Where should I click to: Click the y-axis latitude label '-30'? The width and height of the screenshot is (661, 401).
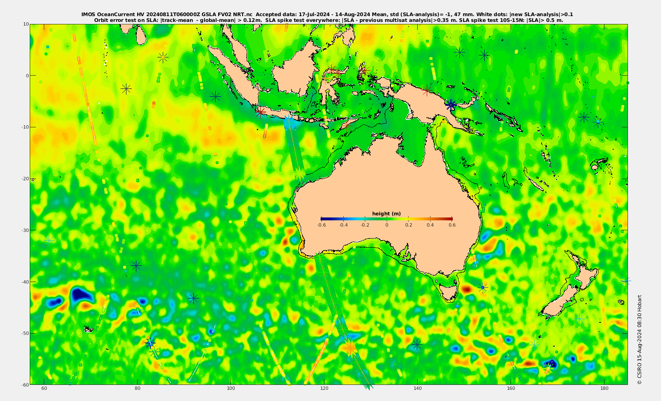tap(25, 230)
